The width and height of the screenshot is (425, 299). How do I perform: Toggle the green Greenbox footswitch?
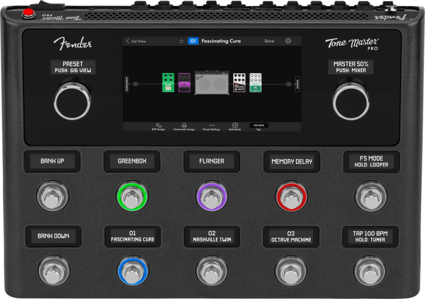132,197
